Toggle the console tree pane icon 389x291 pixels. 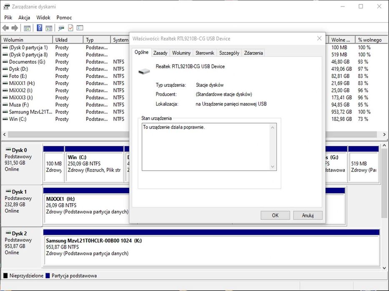tap(27, 28)
